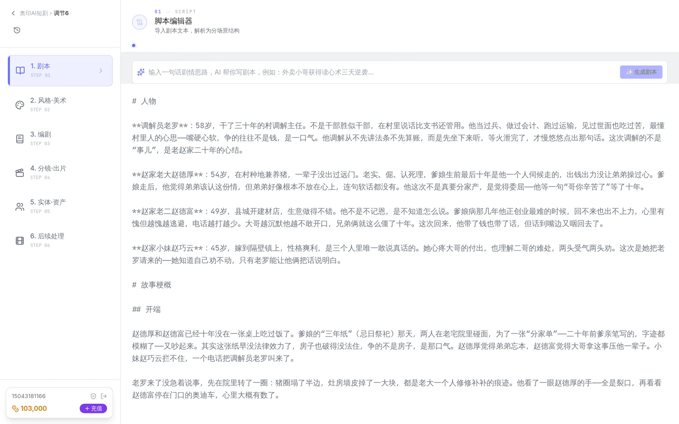Screen dimensions: 679x424
Task: Click subtitle 导入剧本文本，解析为分场景结构
Action: tap(197, 31)
